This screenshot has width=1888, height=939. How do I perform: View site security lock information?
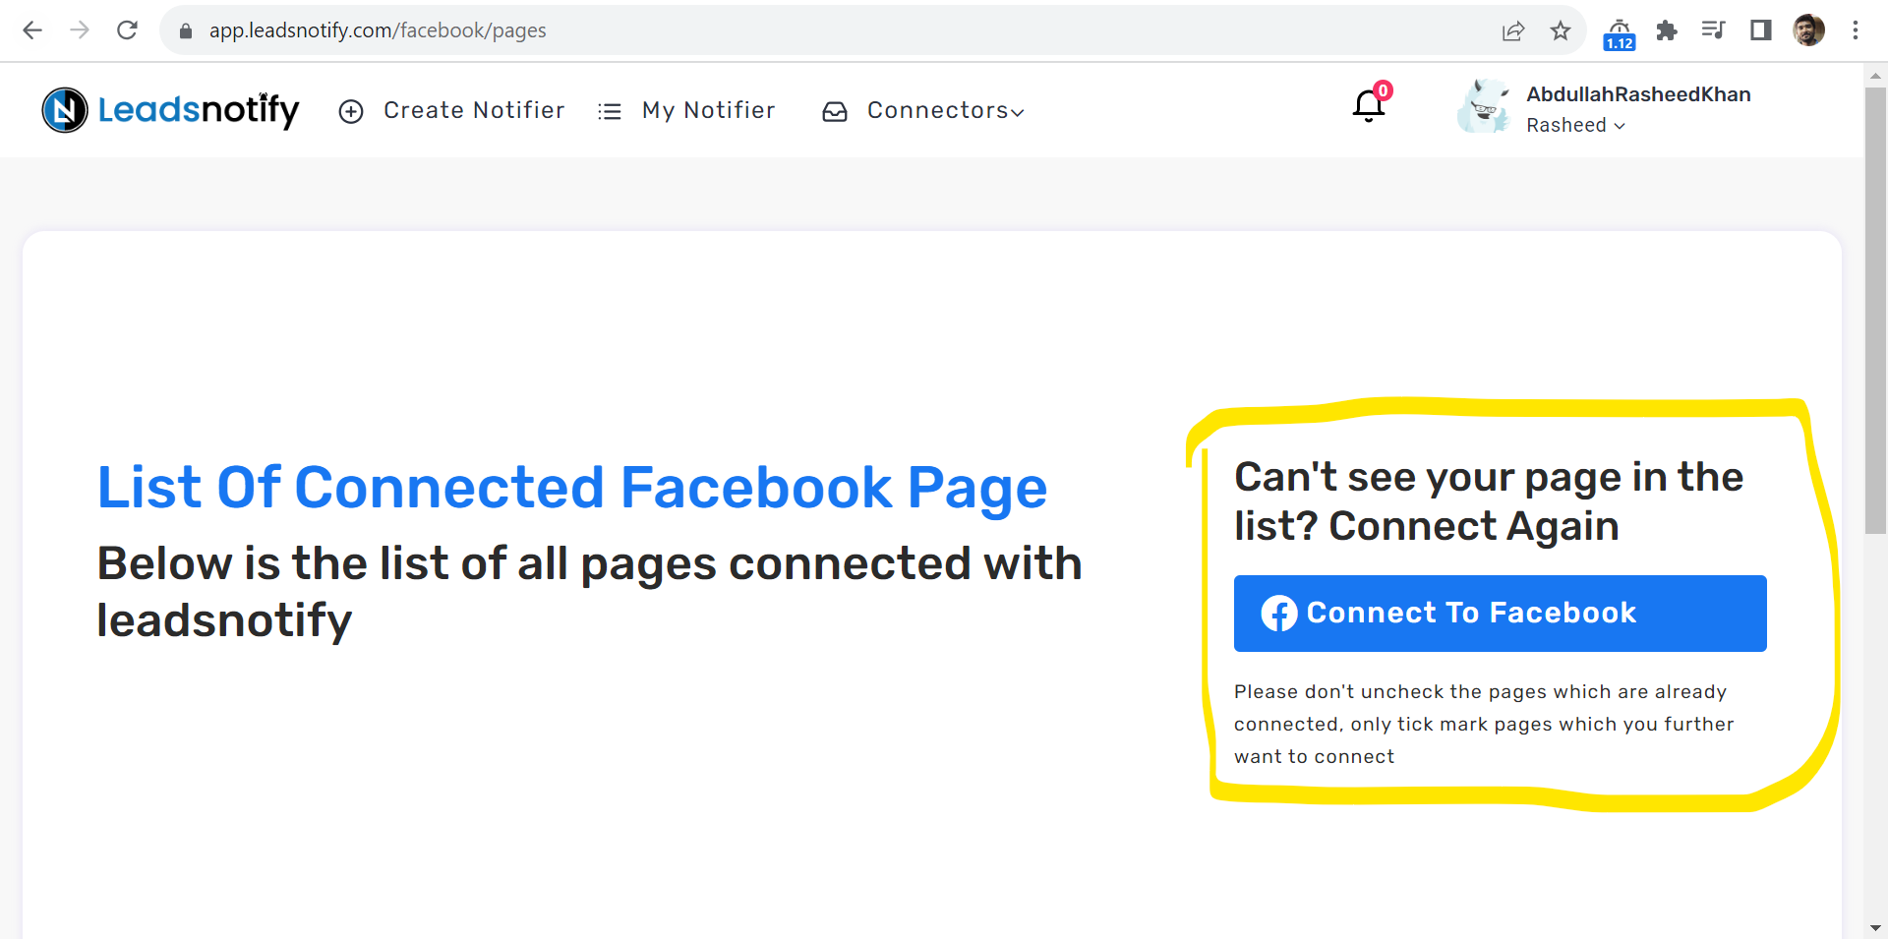point(186,30)
